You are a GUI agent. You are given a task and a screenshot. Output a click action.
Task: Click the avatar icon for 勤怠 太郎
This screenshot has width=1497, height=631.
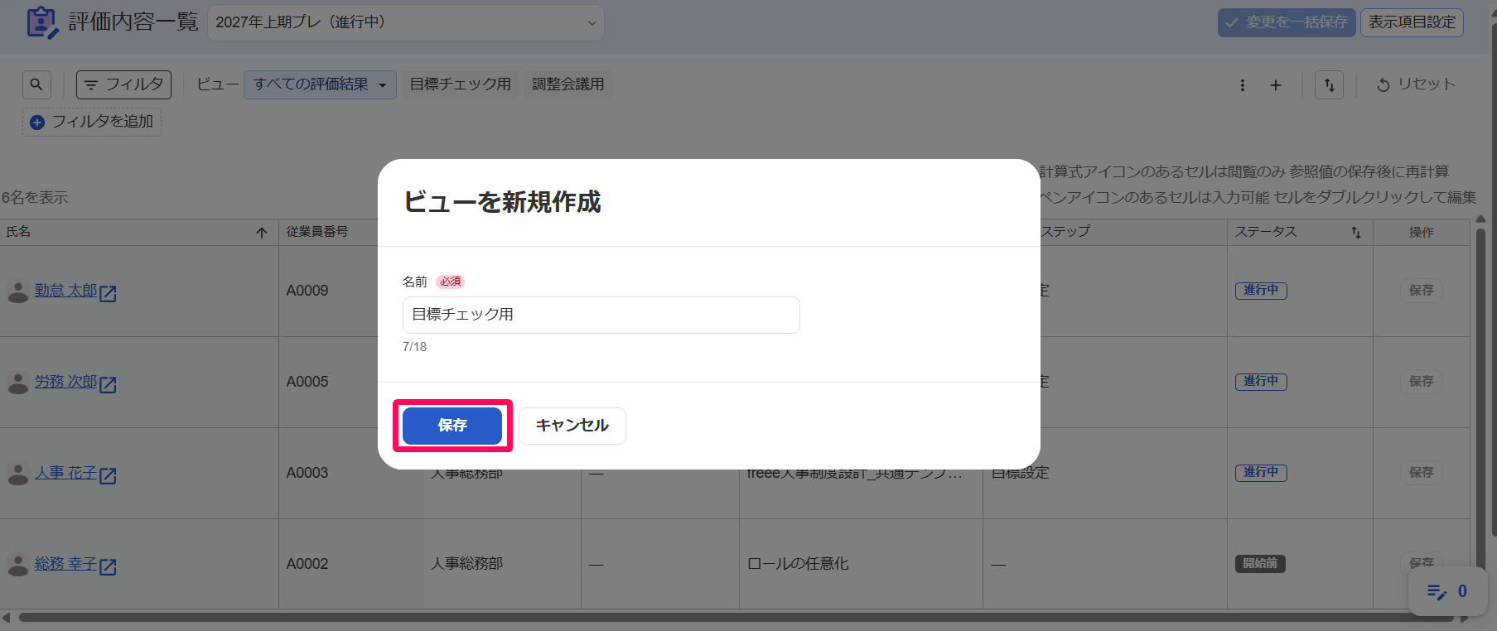point(18,291)
